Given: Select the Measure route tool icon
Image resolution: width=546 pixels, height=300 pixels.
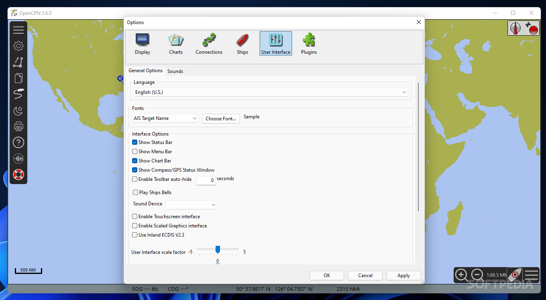Looking at the screenshot, I should [18, 62].
